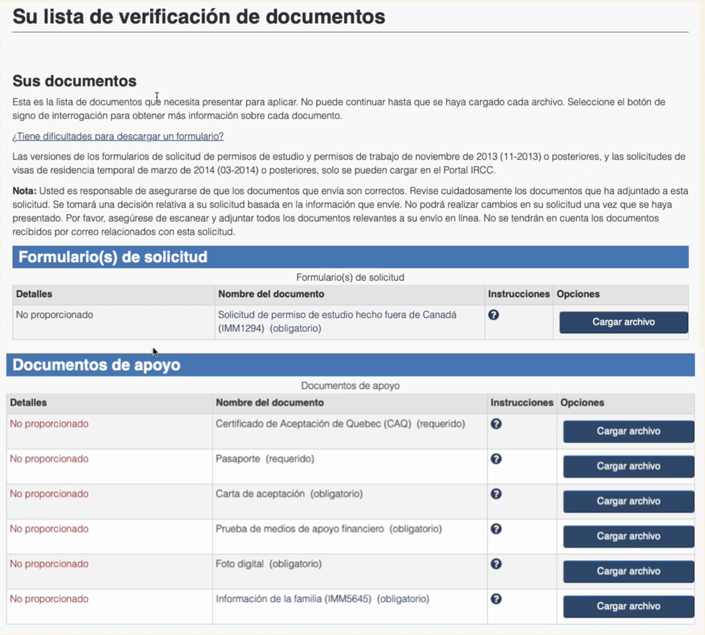Open help icon for Información de la familia
Screen dimensions: 705x635
[x=496, y=599]
